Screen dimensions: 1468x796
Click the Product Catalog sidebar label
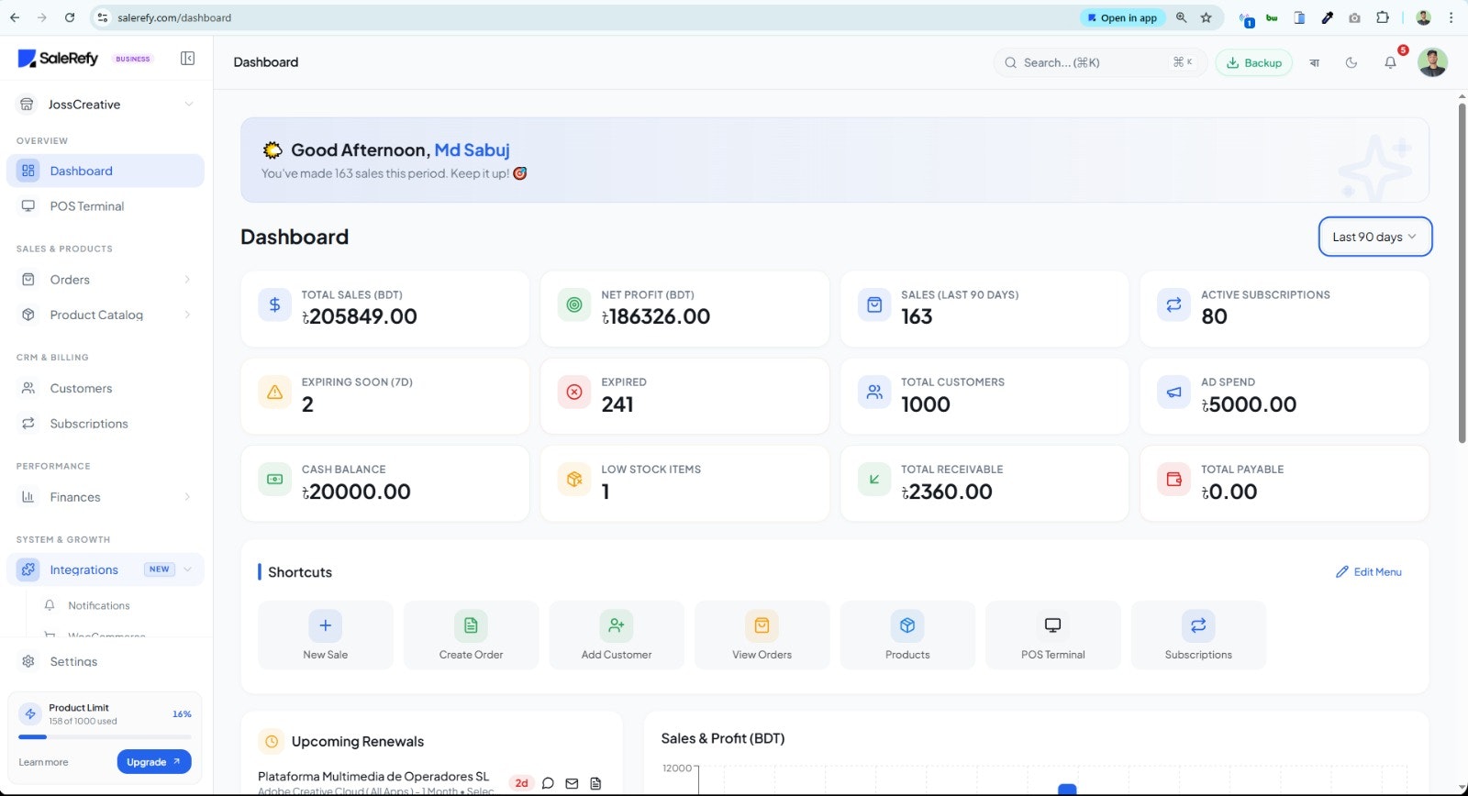96,315
